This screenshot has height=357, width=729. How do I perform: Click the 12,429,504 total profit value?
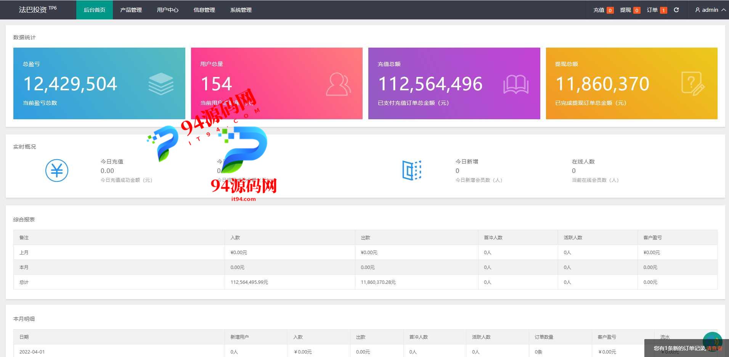tap(70, 84)
